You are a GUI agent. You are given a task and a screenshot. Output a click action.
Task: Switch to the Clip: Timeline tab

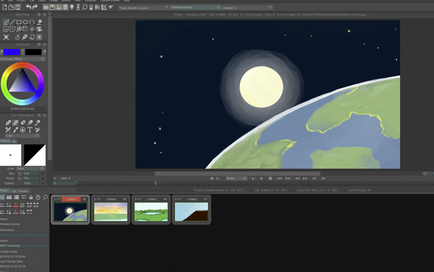20,191
